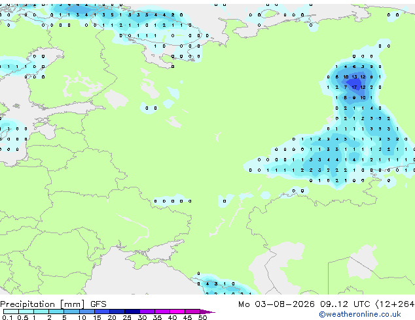Click the "17" precipitation value on the map
The image size is (415, 320).
pos(354,87)
